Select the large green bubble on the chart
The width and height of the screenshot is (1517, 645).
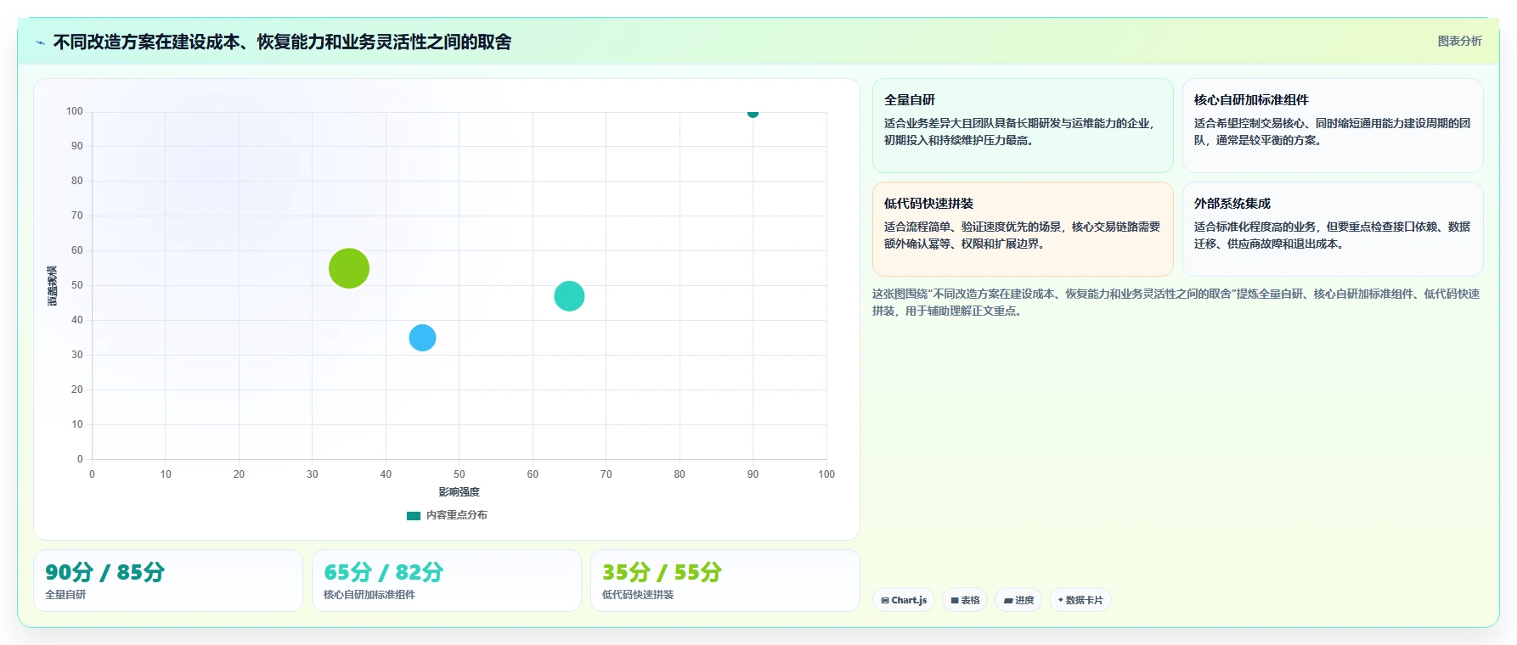click(x=349, y=268)
